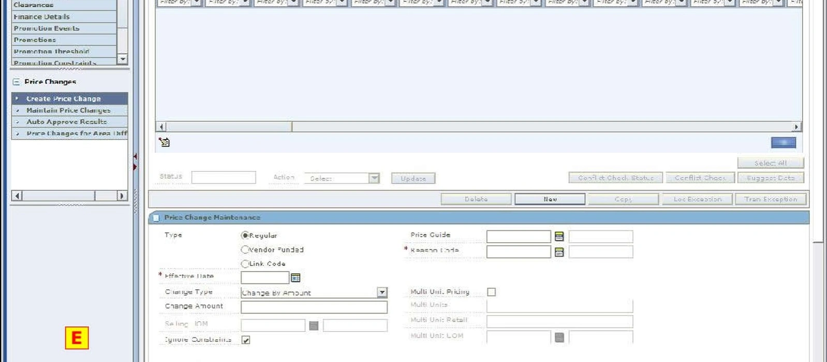827x362 pixels.
Task: Collapse the Price Changes section
Action: [x=16, y=82]
